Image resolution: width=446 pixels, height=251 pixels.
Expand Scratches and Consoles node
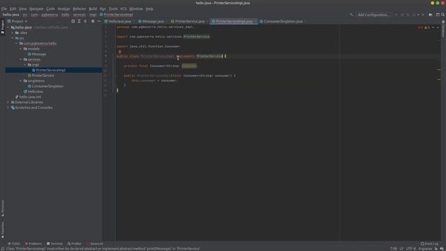(8, 107)
